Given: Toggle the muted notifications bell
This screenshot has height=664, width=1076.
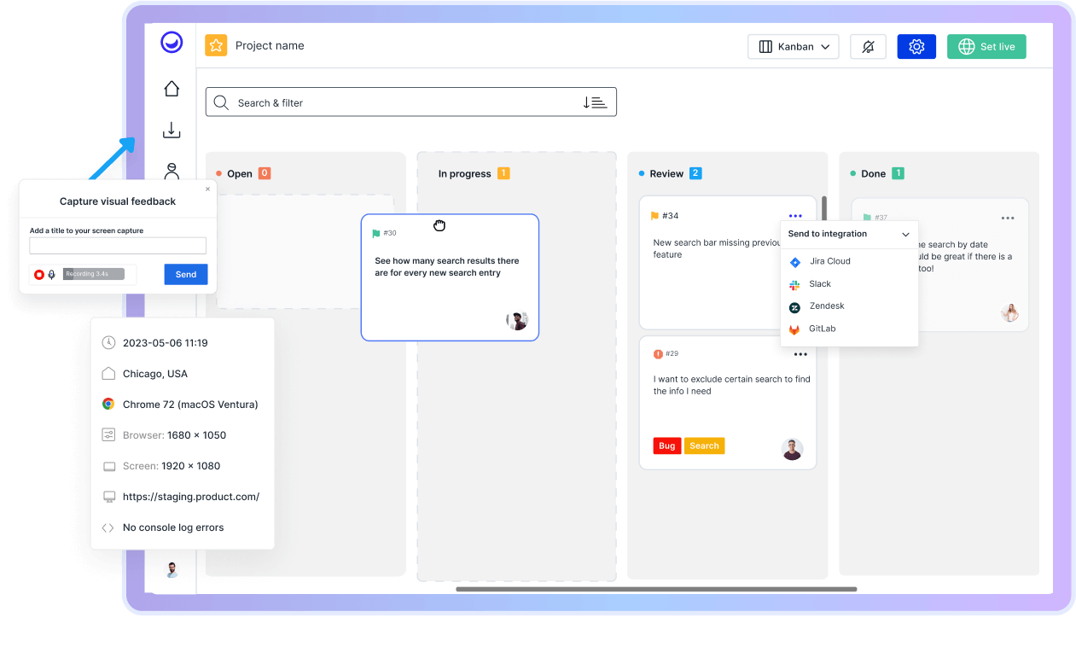Looking at the screenshot, I should (x=868, y=46).
